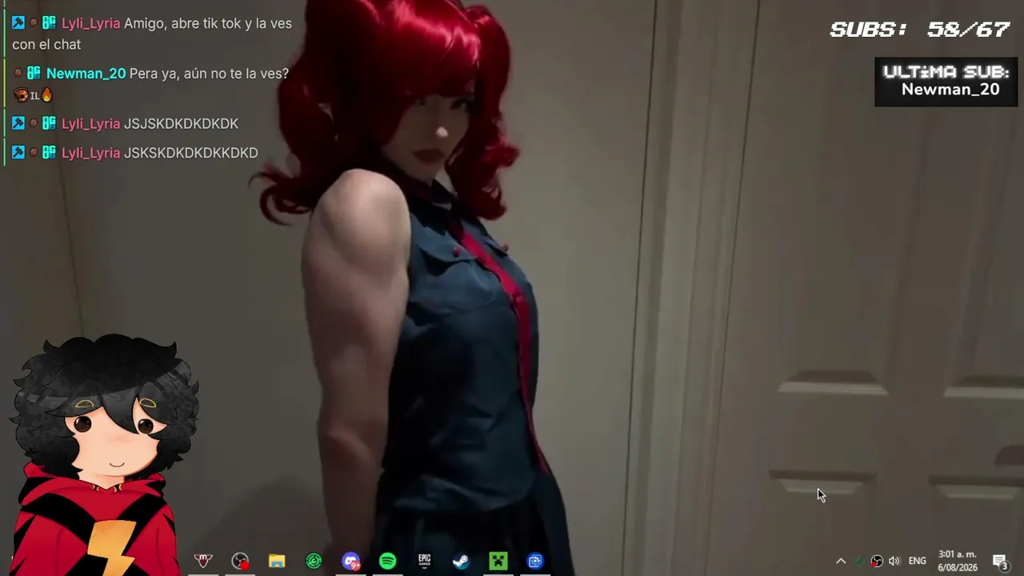Click the chat message 'JSJSKDKDKDKDK'

coord(181,123)
